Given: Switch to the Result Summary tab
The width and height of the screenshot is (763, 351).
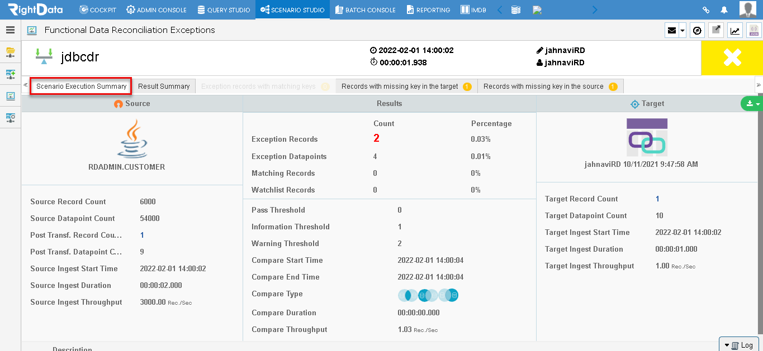Looking at the screenshot, I should coord(164,86).
